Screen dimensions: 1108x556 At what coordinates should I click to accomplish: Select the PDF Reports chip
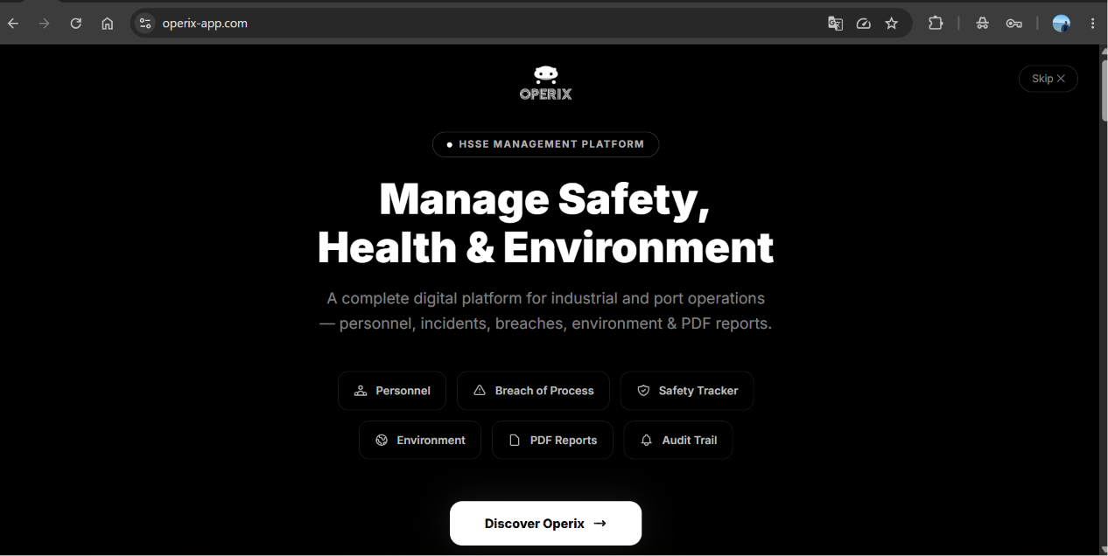click(552, 440)
